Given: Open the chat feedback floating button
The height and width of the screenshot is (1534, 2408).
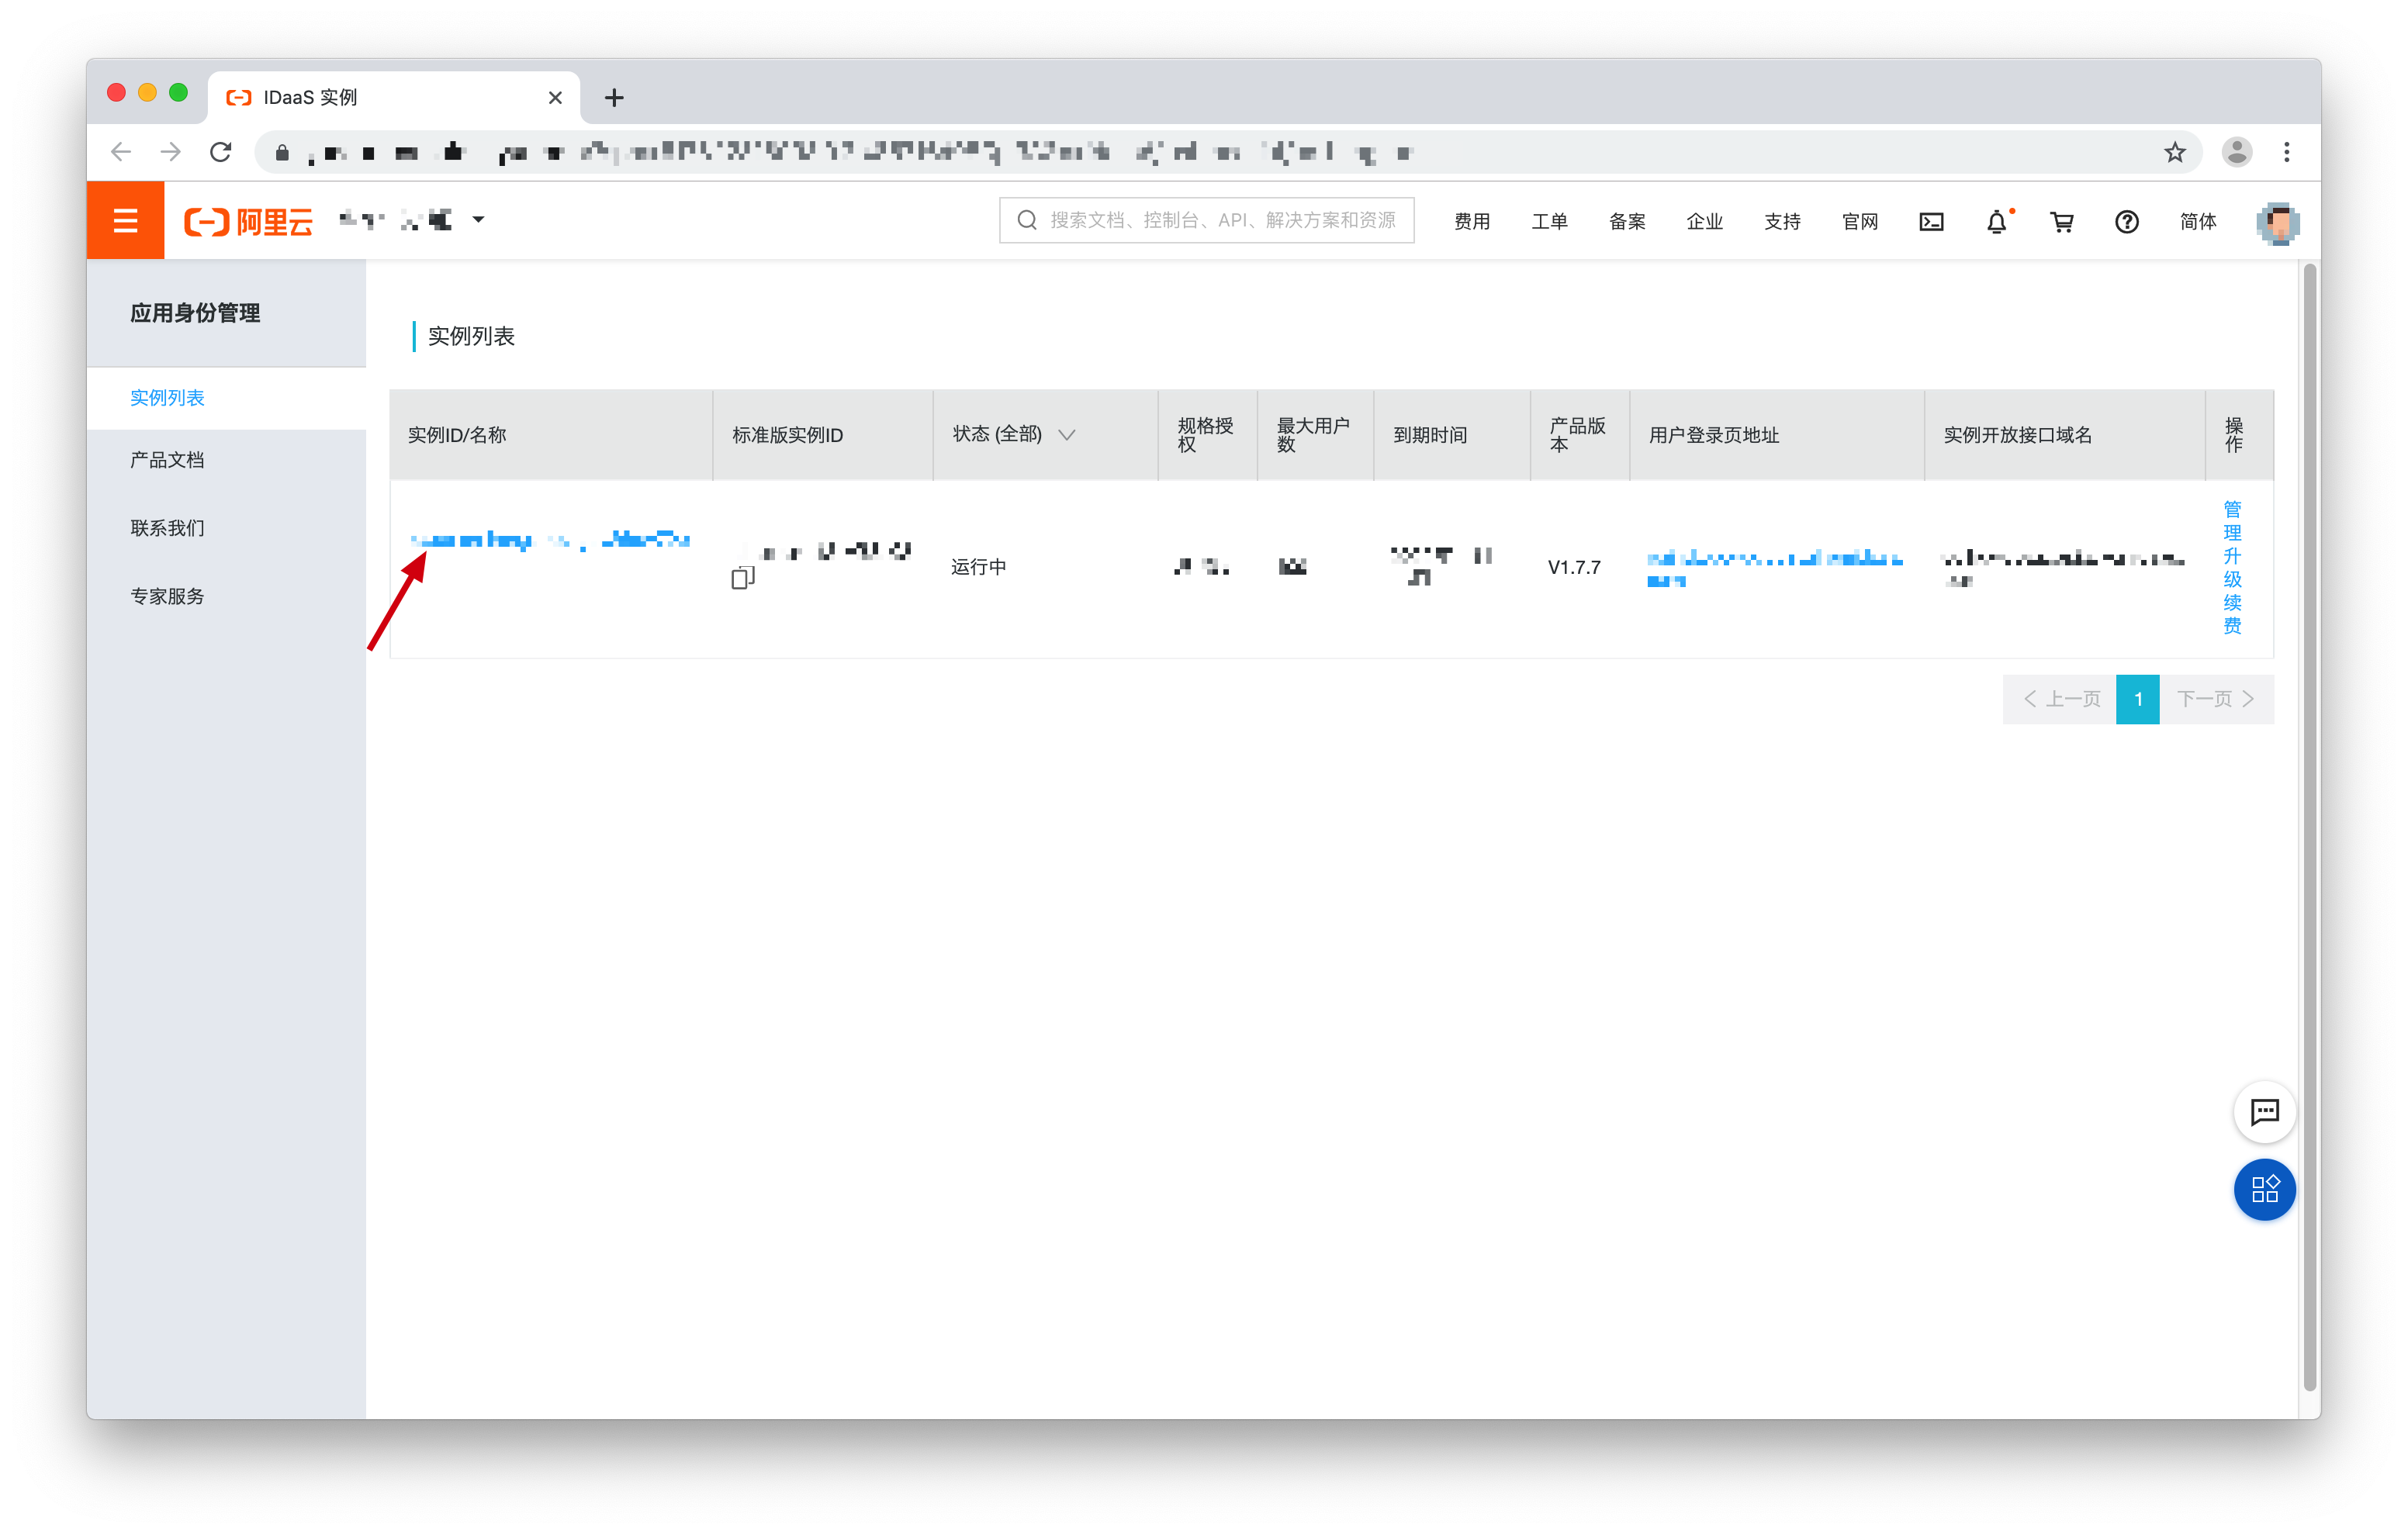Looking at the screenshot, I should pyautogui.click(x=2264, y=1111).
